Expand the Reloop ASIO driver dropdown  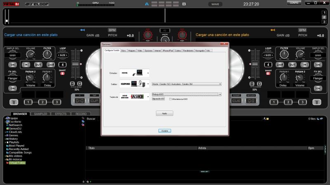coord(186,94)
